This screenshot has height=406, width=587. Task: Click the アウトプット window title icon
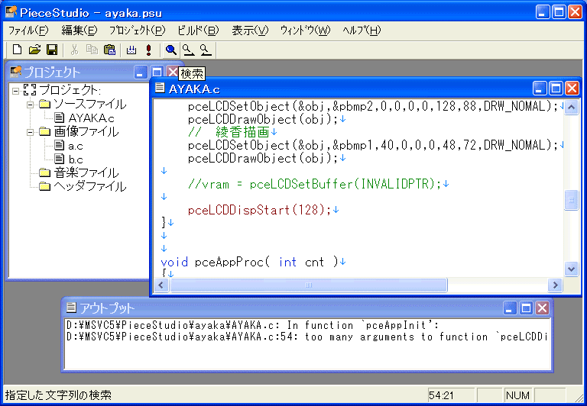coord(71,308)
